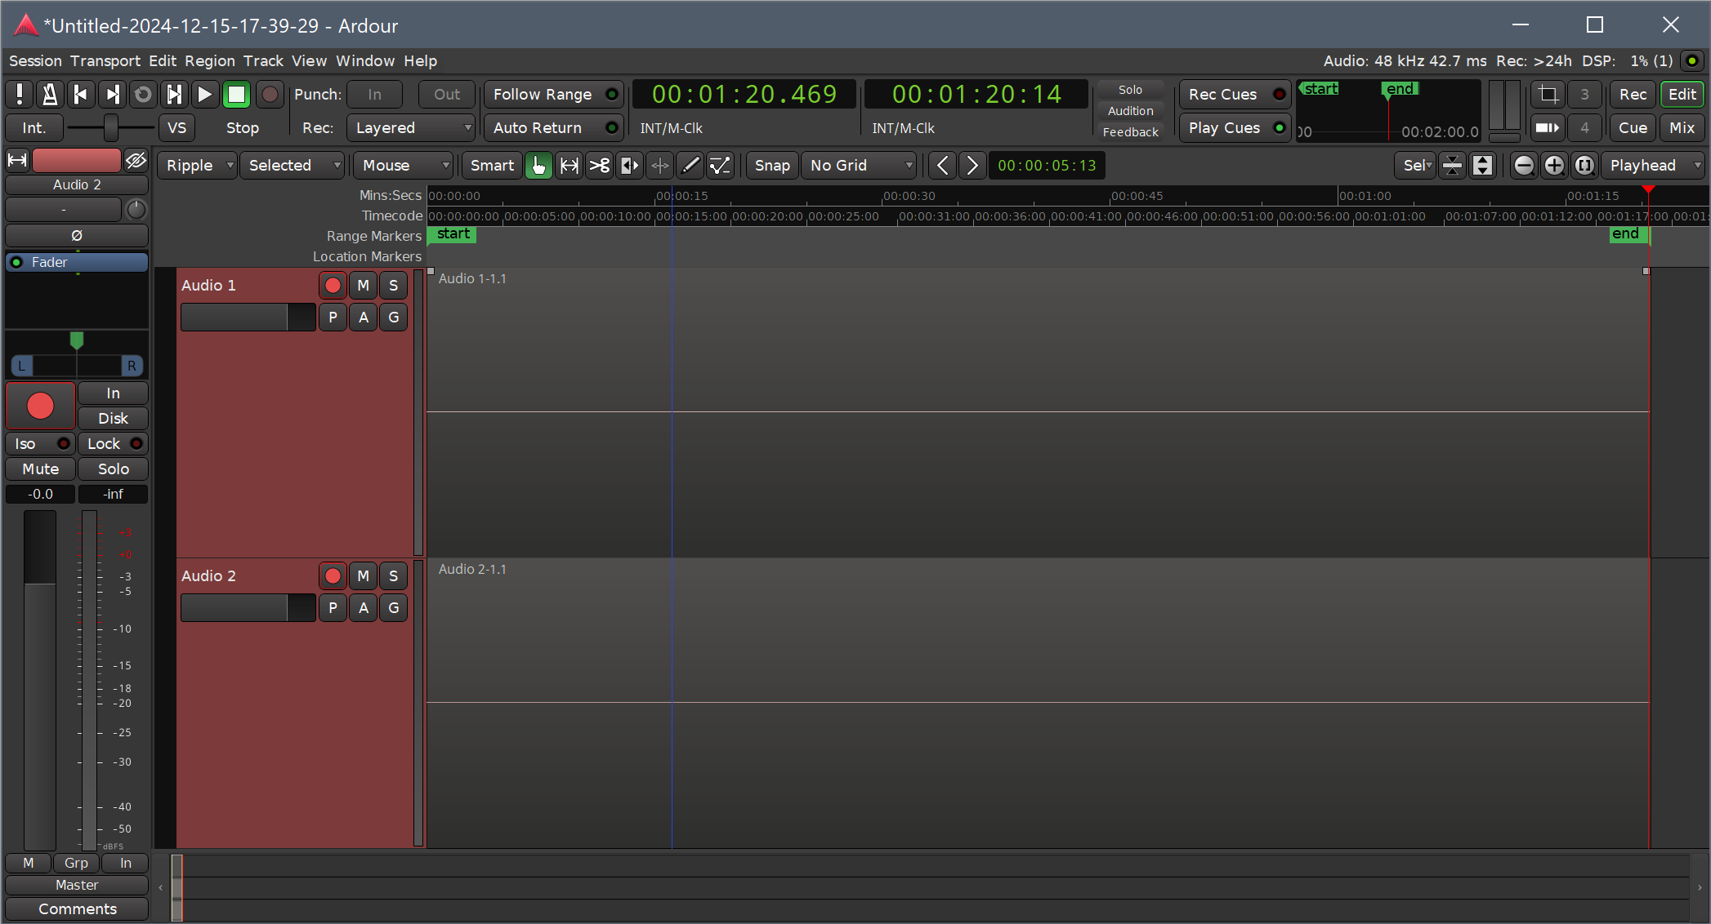Toggle the metronome click icon
The height and width of the screenshot is (924, 1711).
pos(50,95)
